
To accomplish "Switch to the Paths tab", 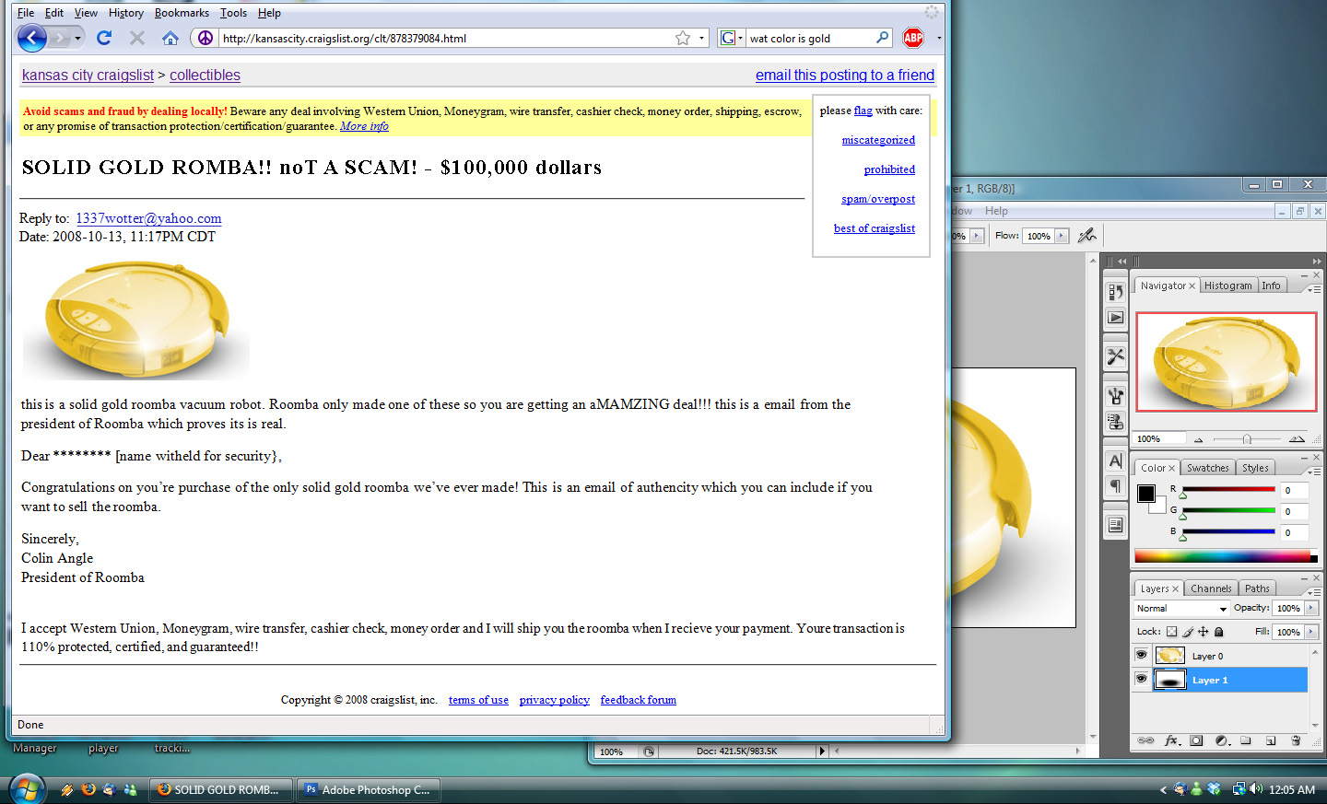I will (x=1257, y=588).
